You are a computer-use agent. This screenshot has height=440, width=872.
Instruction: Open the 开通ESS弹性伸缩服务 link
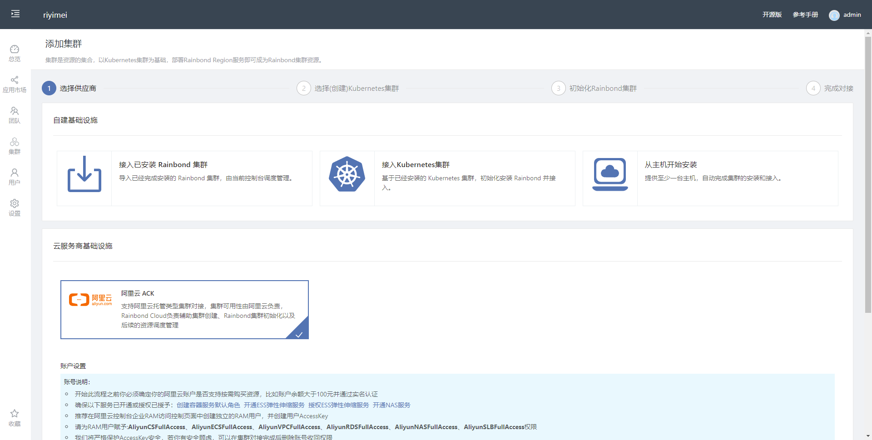tap(274, 405)
